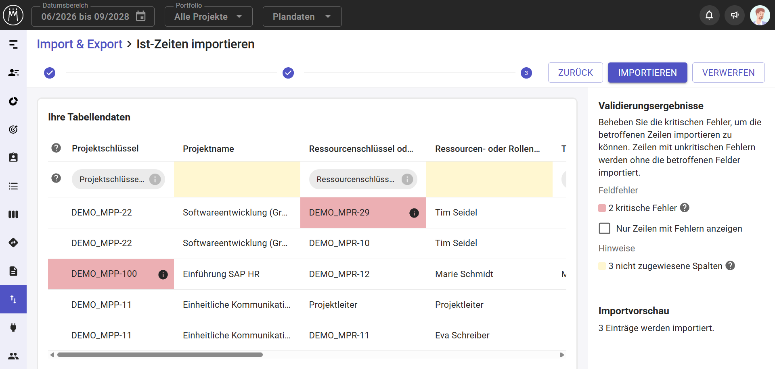This screenshot has height=369, width=775.
Task: Open the Ressourcenschlüssel column mapping chip
Action: 363,179
